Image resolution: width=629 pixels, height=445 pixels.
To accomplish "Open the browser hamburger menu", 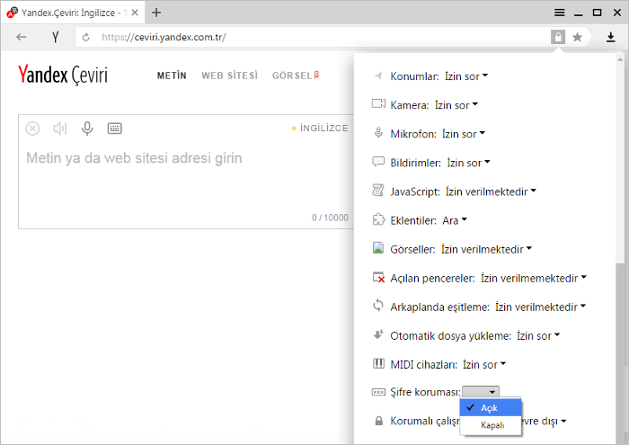I will [560, 13].
